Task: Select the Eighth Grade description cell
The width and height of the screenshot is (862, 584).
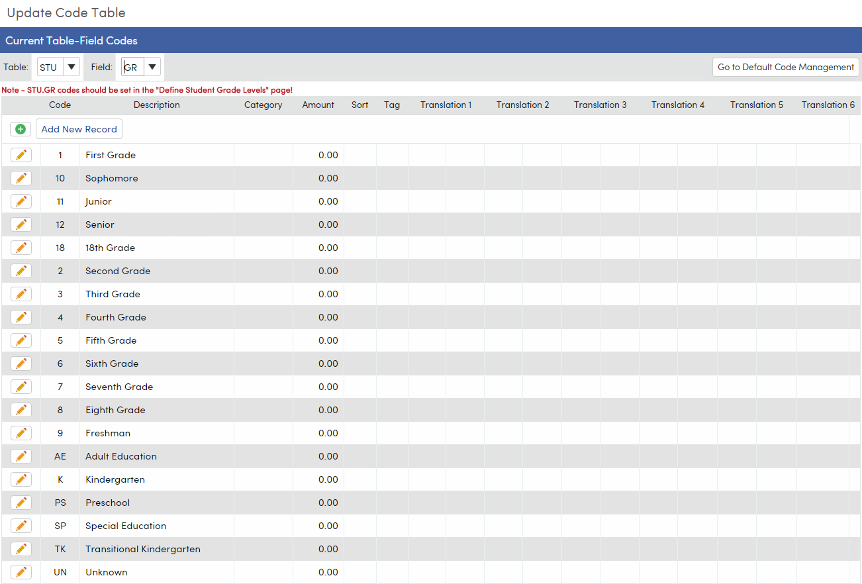Action: 157,410
